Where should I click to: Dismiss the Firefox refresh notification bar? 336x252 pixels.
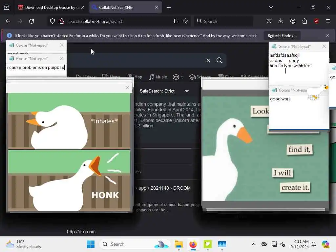pyautogui.click(x=328, y=35)
